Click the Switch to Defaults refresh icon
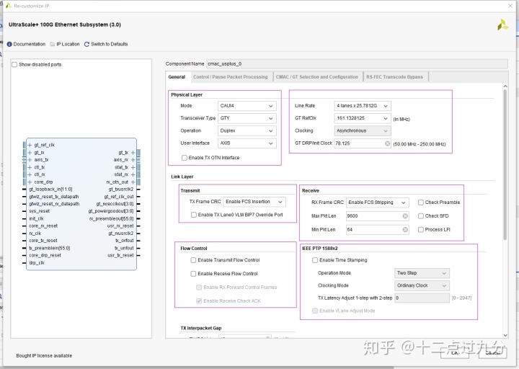Viewport: 519px width, 369px height. tap(86, 44)
